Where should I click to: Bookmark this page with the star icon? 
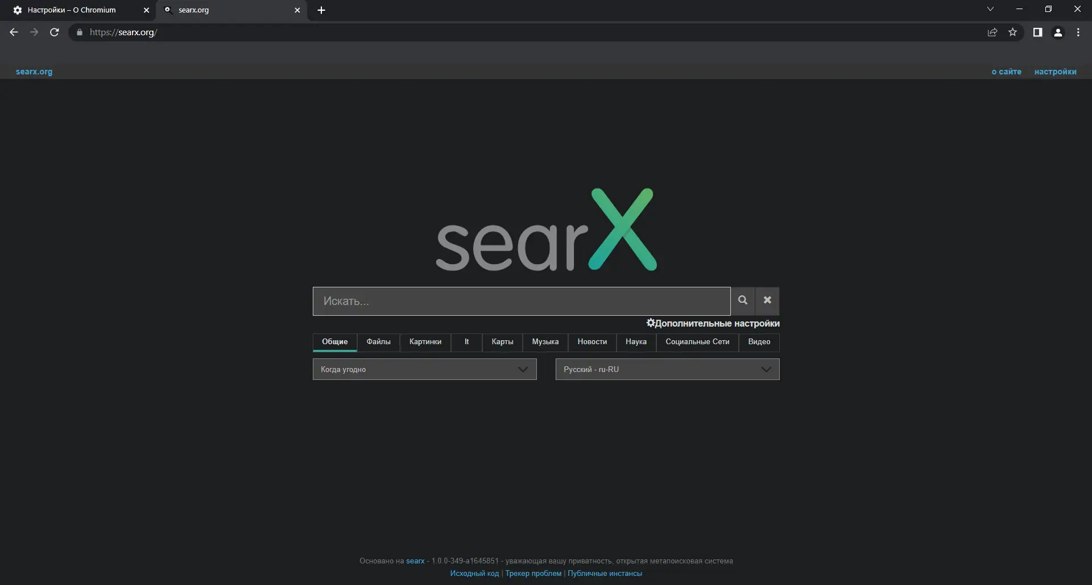tap(1013, 32)
